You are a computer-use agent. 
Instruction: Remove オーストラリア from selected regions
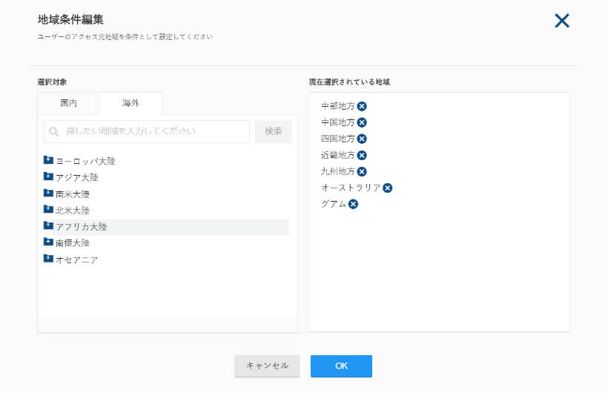(x=387, y=188)
